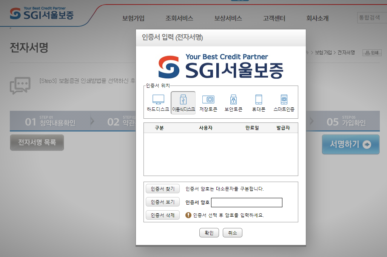Screen dimensions: 387x257
Task: Click the SGI서울보증 logo in the header
Action: pyautogui.click(x=42, y=14)
